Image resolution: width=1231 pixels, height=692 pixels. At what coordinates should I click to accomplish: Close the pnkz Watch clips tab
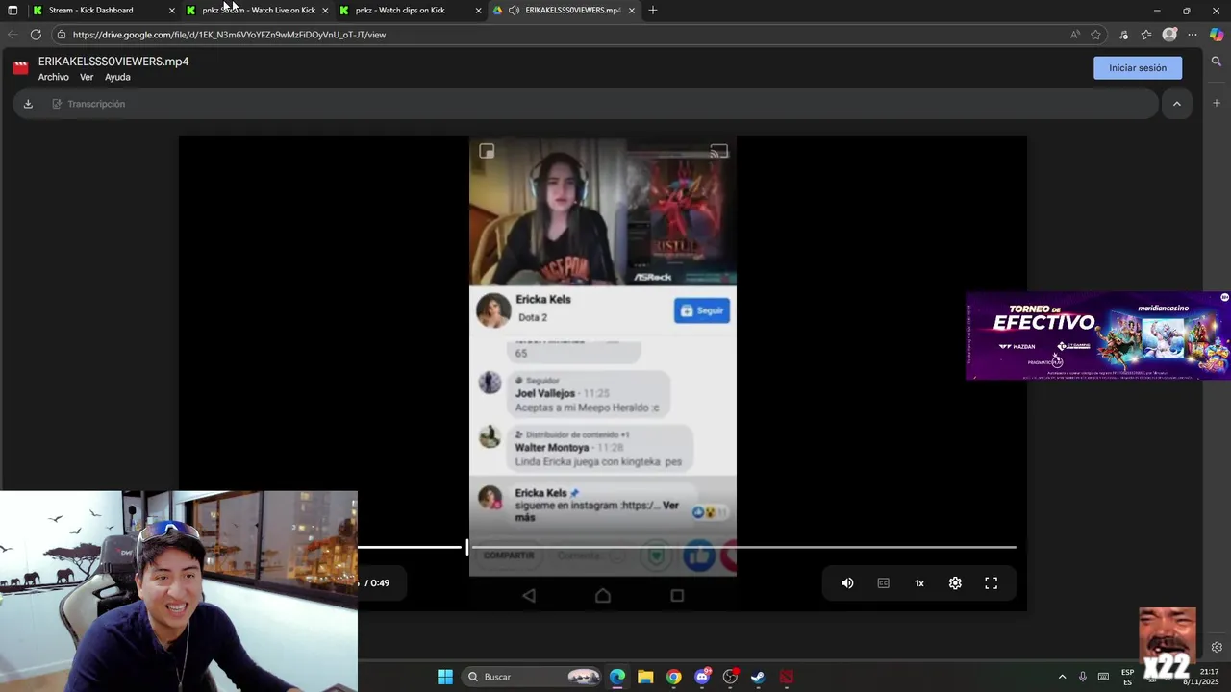479,11
